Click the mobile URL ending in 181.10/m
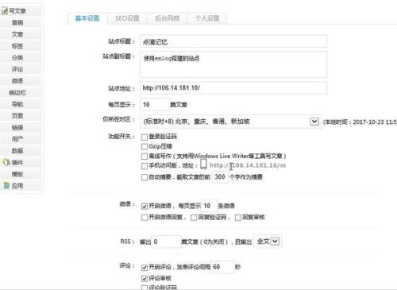 pyautogui.click(x=248, y=165)
